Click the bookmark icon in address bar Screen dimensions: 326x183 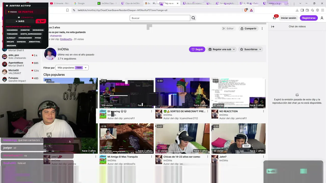click(67, 10)
